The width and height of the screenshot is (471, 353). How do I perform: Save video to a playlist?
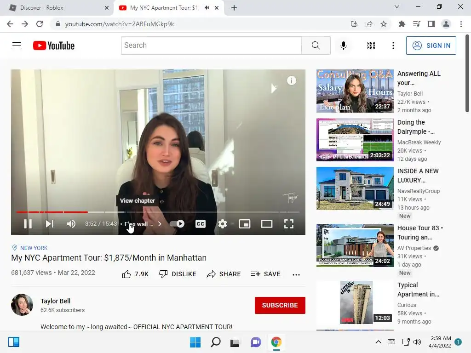click(266, 274)
